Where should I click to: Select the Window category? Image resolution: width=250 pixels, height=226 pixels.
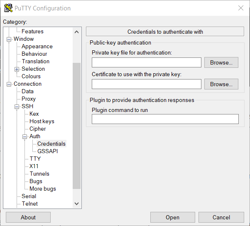point(24,39)
